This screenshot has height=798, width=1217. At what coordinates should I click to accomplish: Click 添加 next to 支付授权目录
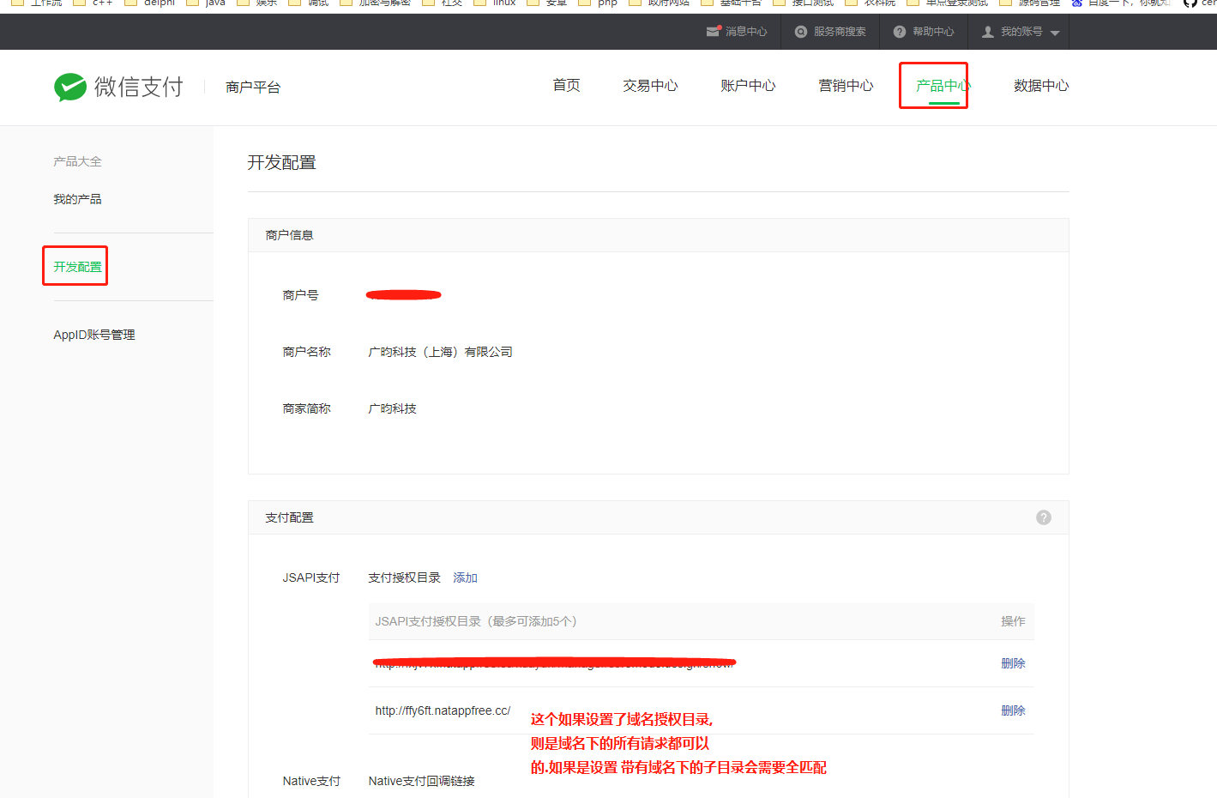point(465,577)
